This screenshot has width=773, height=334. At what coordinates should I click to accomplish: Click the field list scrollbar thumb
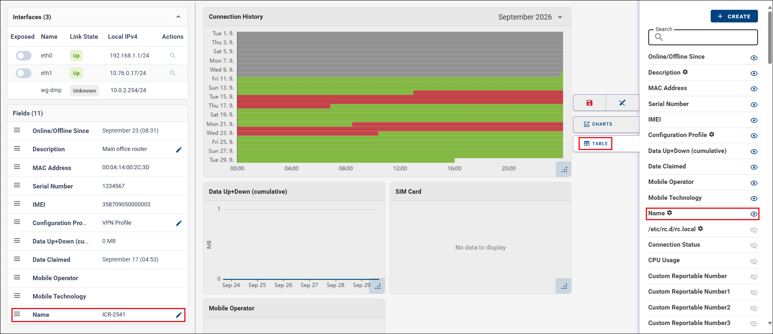click(x=770, y=38)
